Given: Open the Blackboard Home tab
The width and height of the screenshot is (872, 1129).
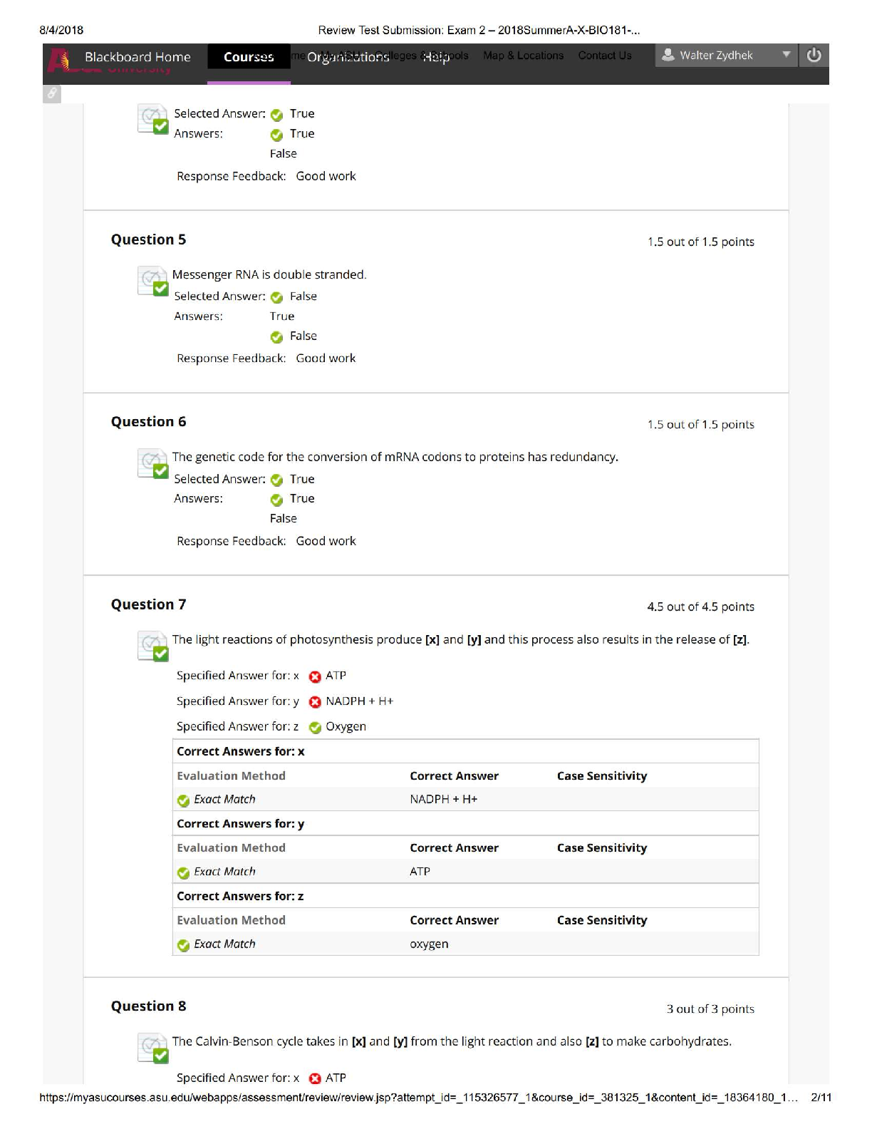Looking at the screenshot, I should (137, 57).
